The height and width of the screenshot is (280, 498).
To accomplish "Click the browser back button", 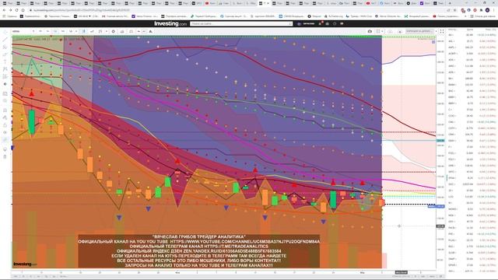I will click(4, 10).
